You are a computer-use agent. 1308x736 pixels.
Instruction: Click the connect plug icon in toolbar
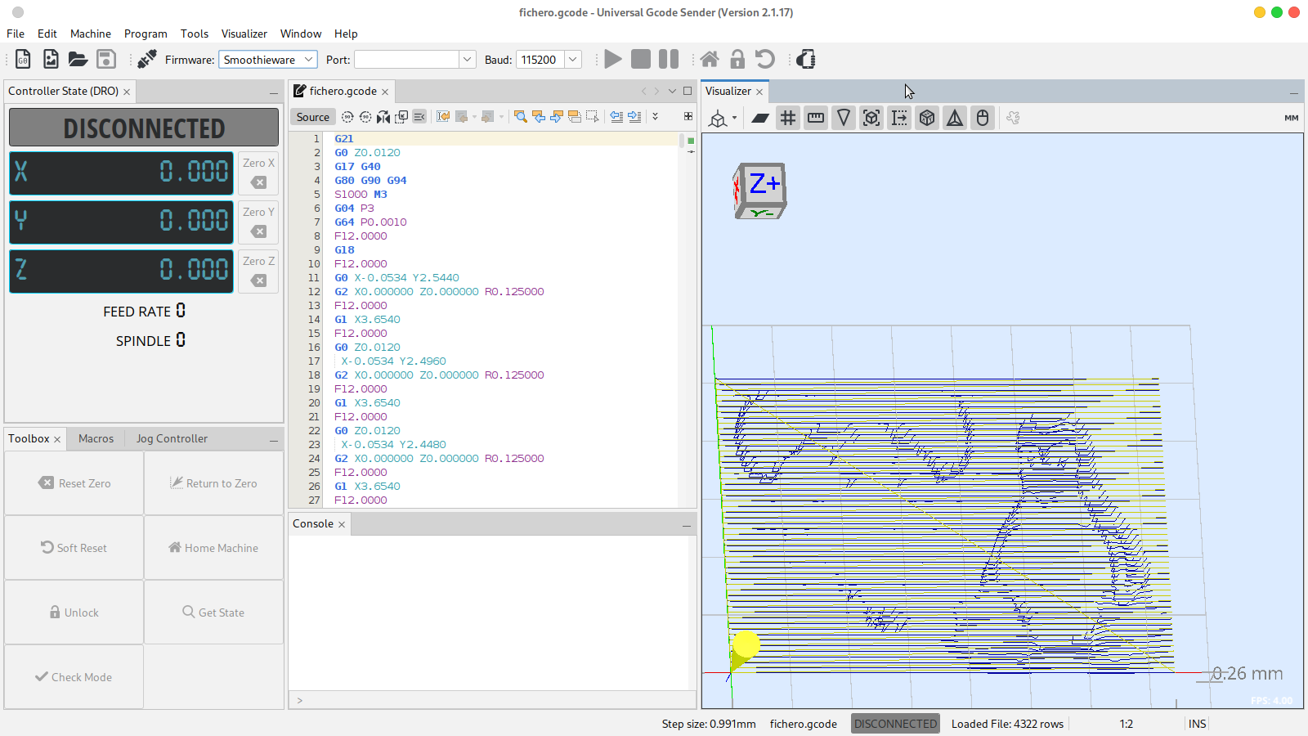point(147,59)
